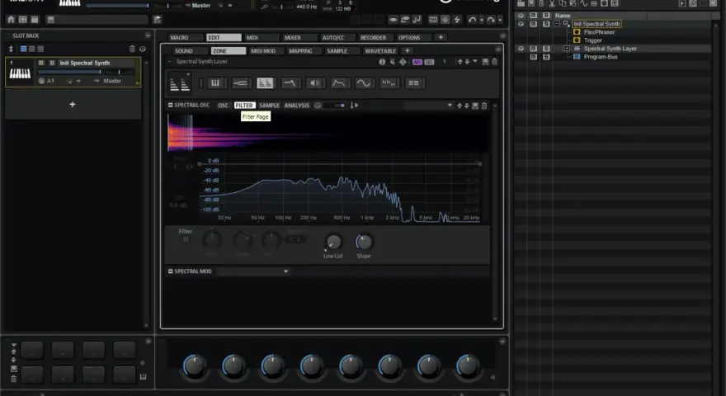Click the sine wave icon in program tree toolbar

(x=583, y=3)
